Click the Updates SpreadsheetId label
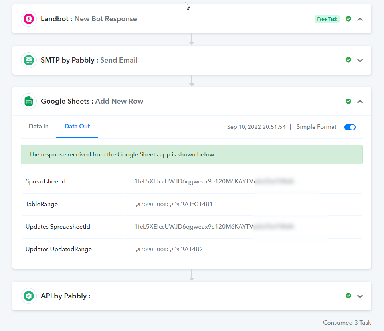The height and width of the screenshot is (331, 384). click(58, 227)
